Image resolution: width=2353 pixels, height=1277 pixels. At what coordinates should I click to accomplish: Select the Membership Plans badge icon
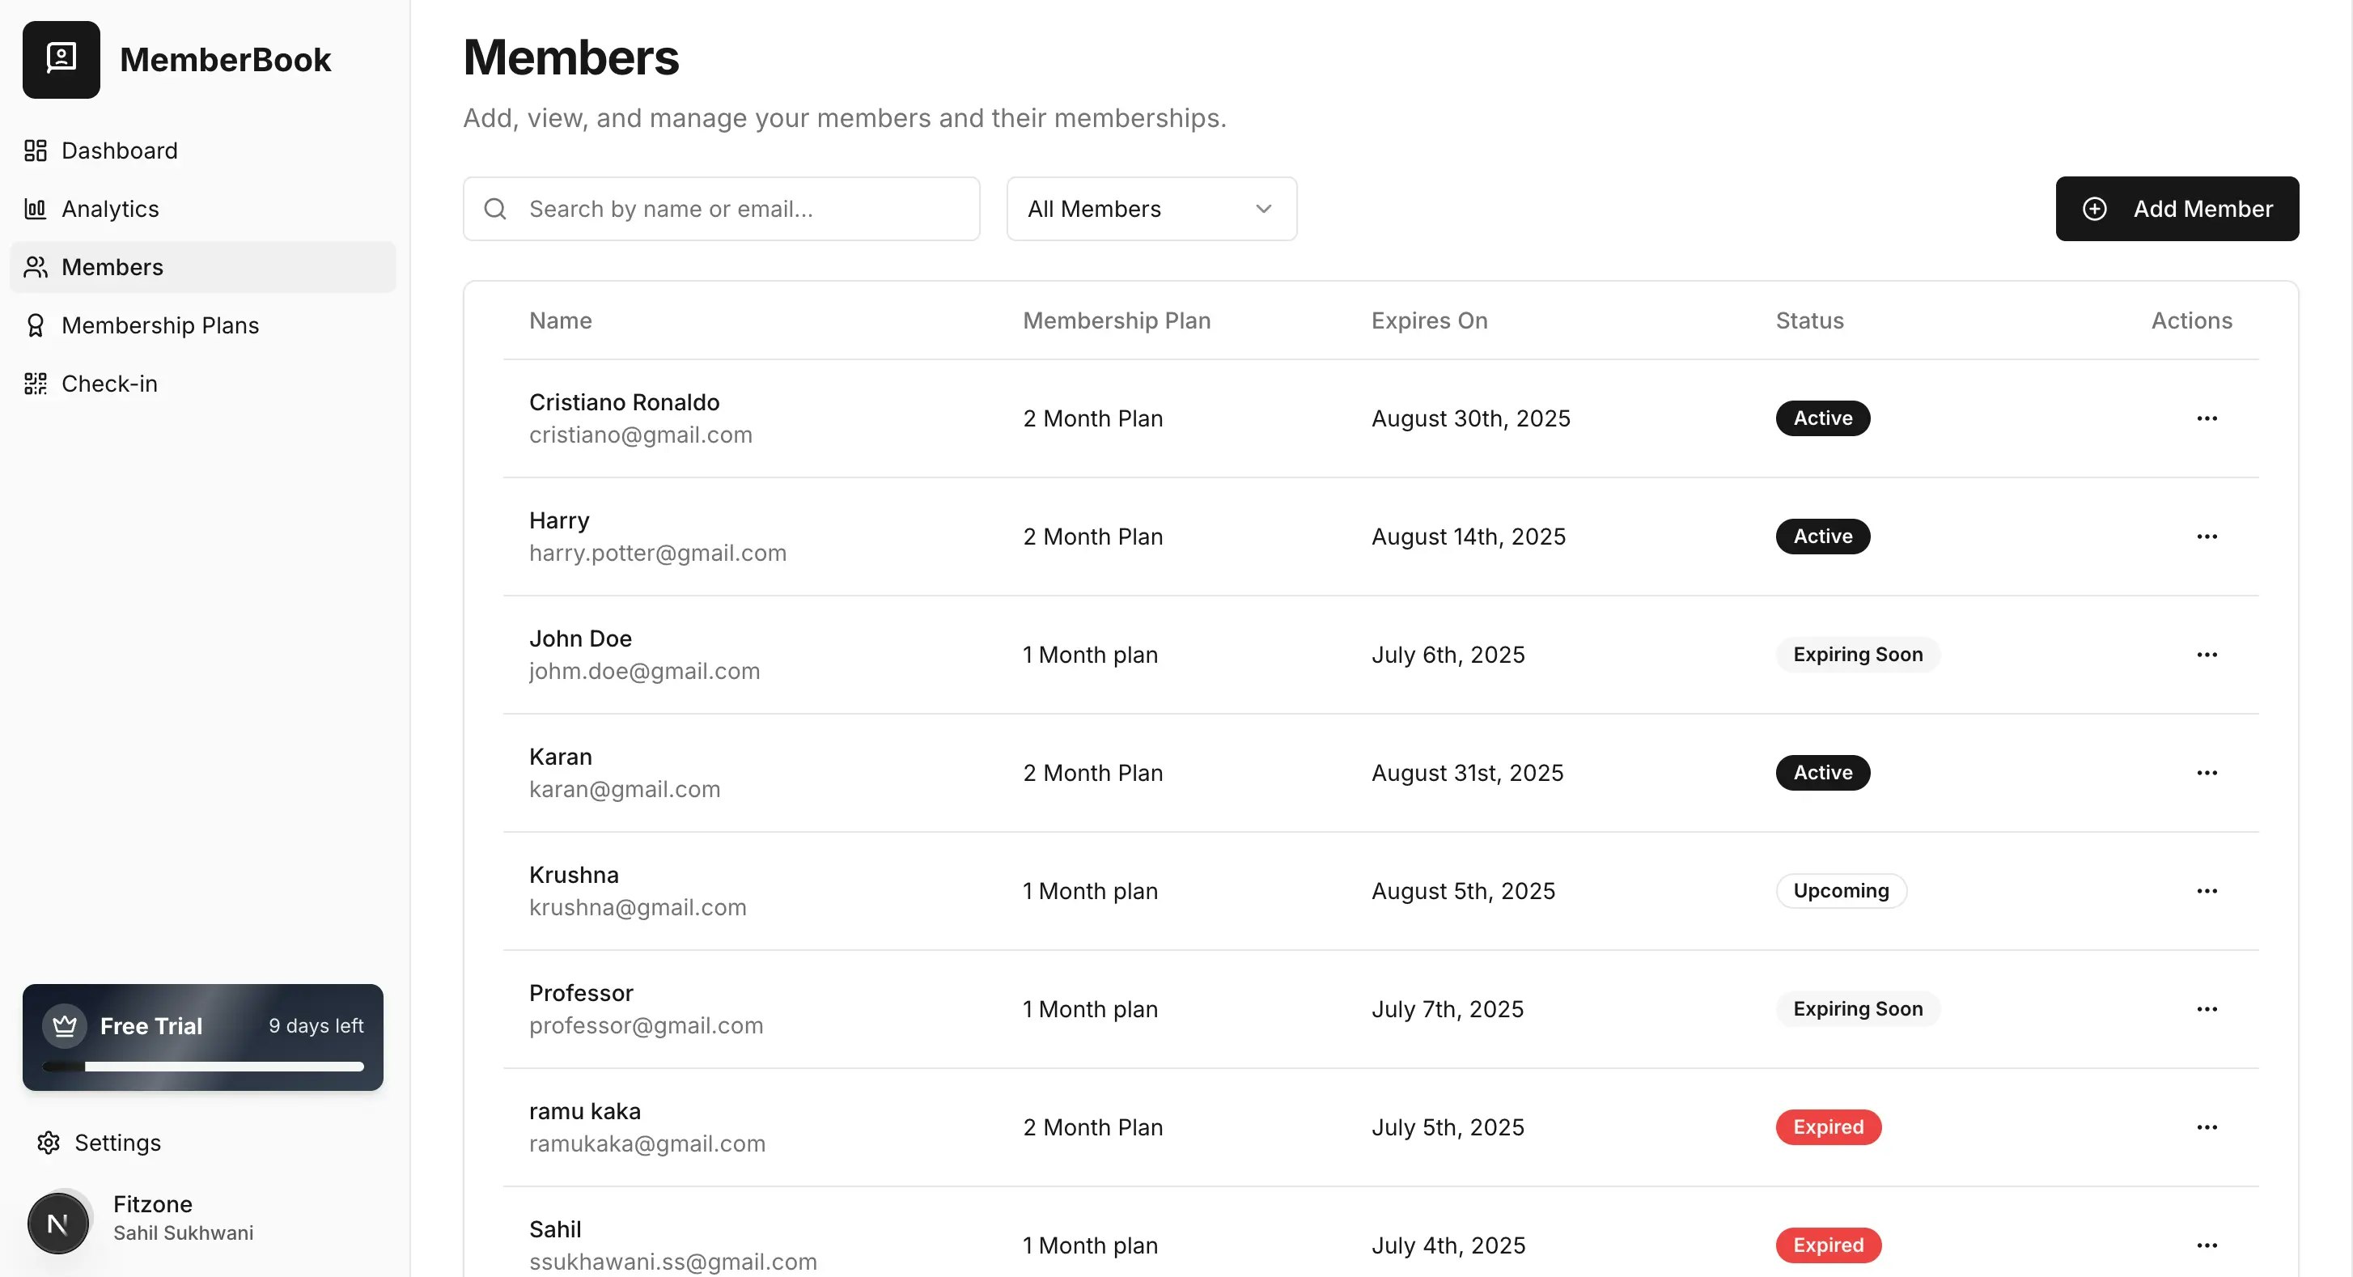click(35, 325)
